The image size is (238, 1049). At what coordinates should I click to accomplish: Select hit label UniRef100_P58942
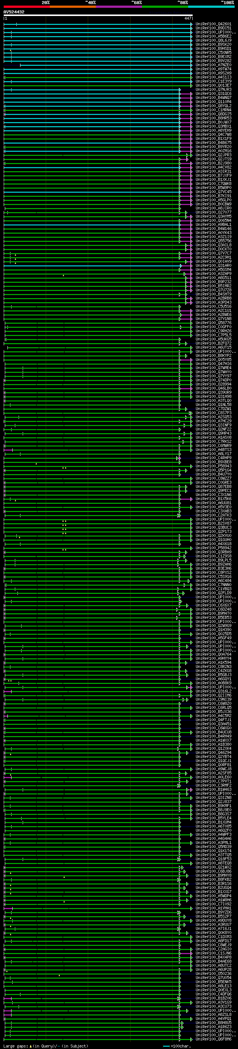(x=213, y=548)
